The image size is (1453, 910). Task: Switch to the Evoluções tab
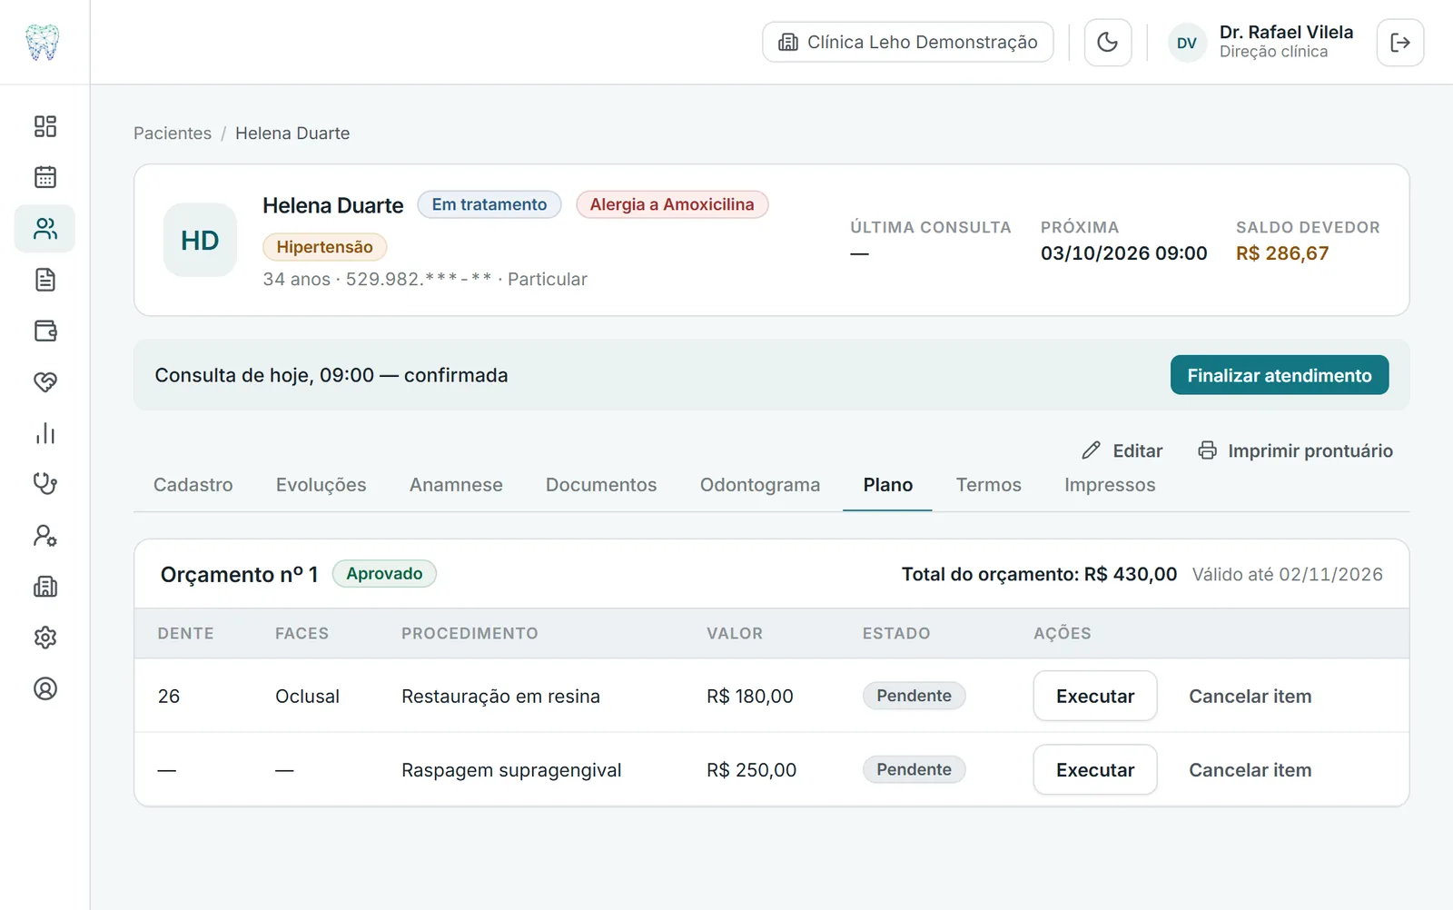[x=321, y=485]
